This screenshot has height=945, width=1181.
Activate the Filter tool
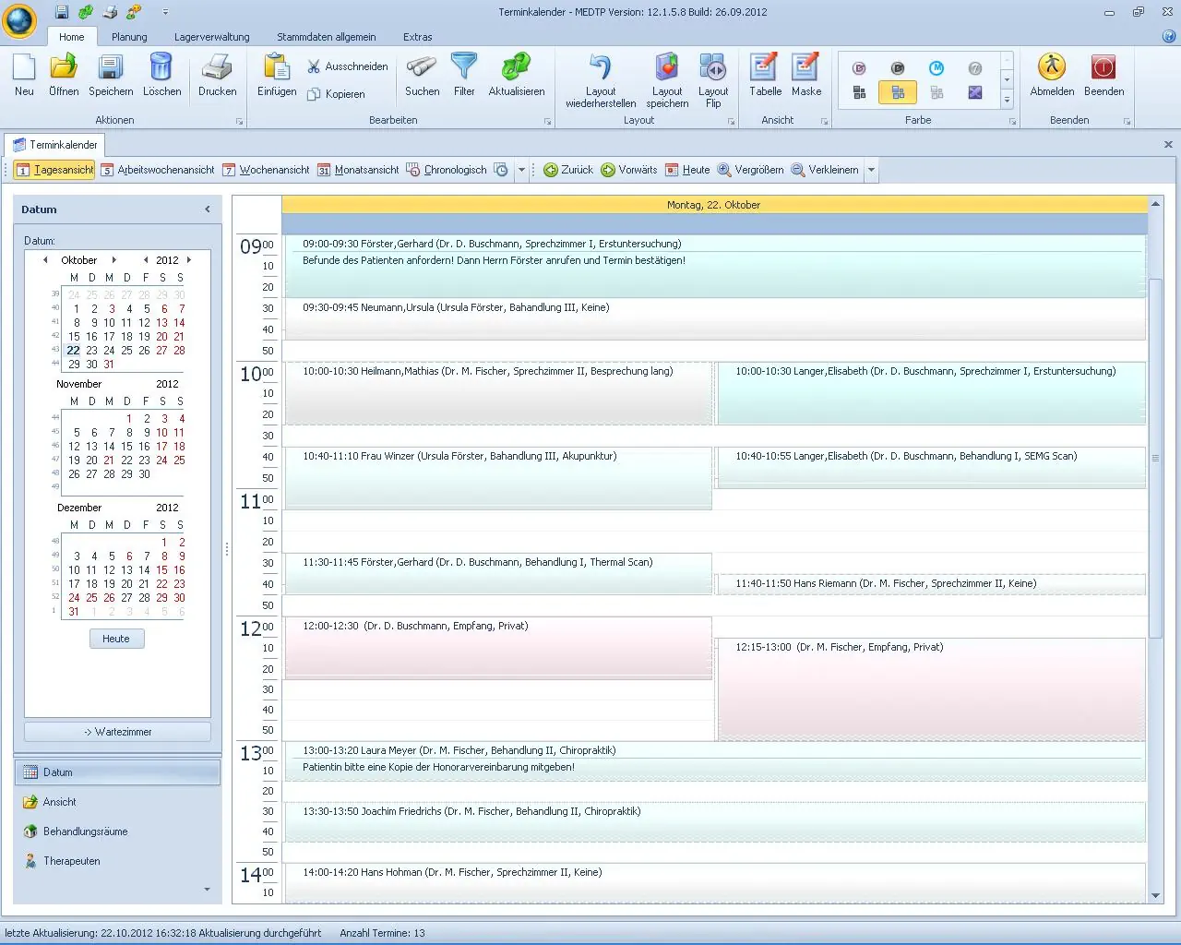pyautogui.click(x=464, y=78)
